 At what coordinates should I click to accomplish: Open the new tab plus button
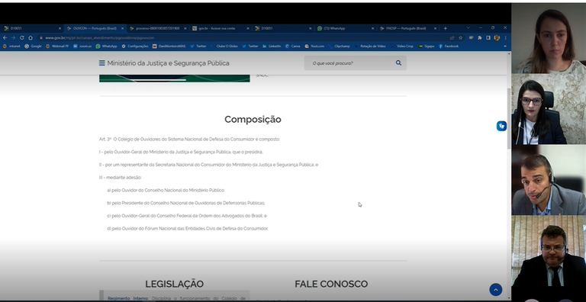tap(445, 28)
